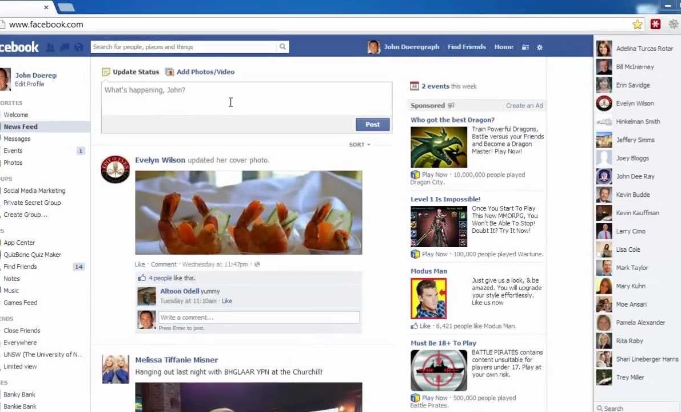
Task: Click the browser address bar URL
Action: click(x=46, y=25)
